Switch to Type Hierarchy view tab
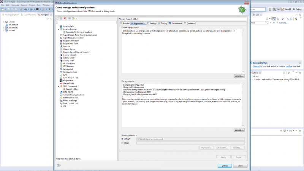Image resolution: width=304 pixels, height=171 pixels. pos(28,15)
